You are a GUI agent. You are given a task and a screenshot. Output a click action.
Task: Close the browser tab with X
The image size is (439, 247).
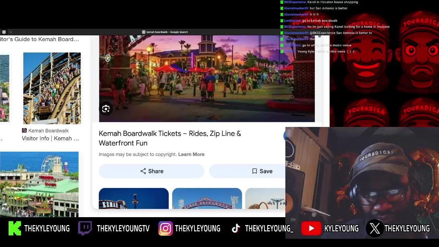coord(11,32)
